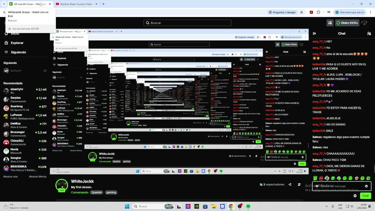
Task: Open Google Chrome from the taskbar
Action: pos(231,206)
